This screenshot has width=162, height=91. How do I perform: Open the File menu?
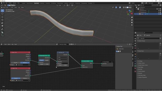(4, 3)
